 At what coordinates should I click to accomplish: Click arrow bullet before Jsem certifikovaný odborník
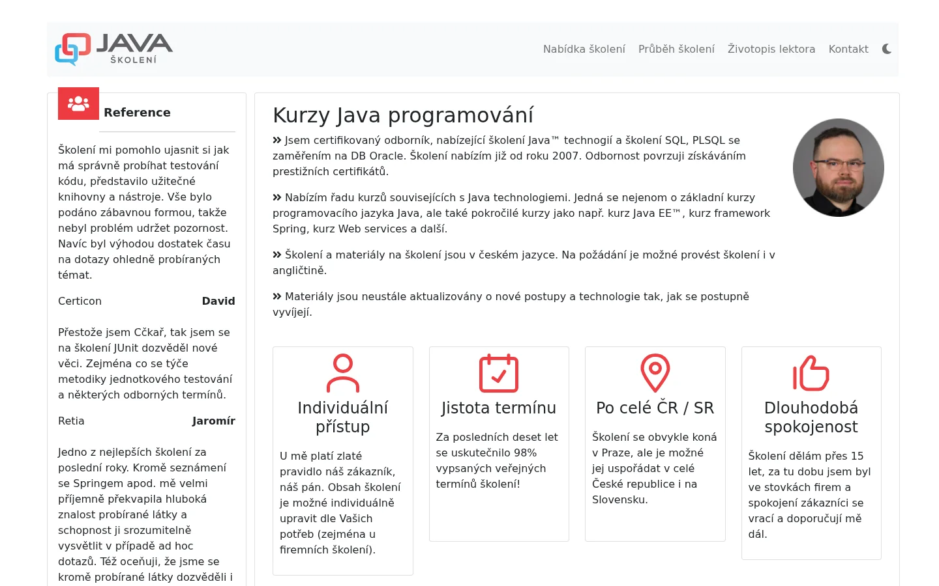click(x=277, y=140)
